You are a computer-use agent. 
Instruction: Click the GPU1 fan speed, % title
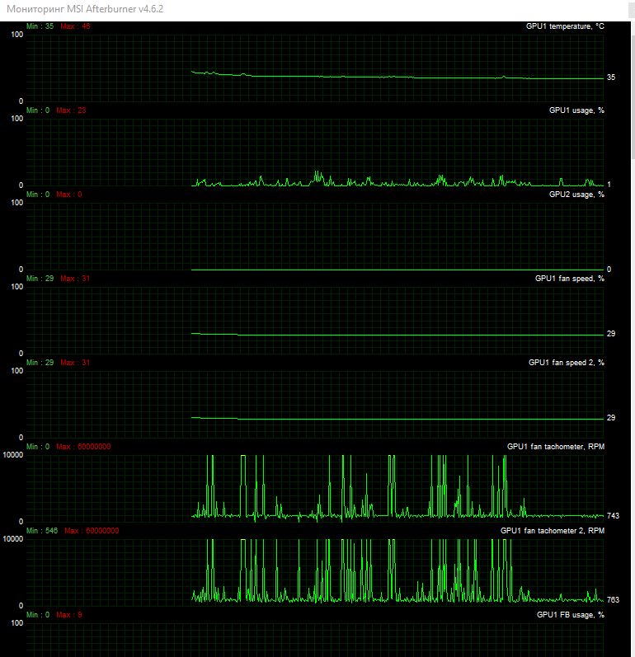click(x=569, y=279)
